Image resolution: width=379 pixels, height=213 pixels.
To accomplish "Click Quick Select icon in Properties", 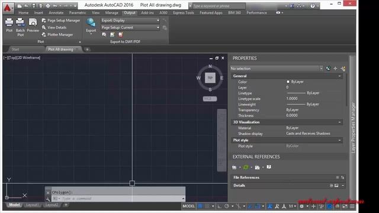I will pos(343,69).
